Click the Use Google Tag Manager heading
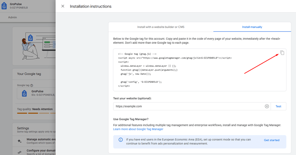 point(131,119)
